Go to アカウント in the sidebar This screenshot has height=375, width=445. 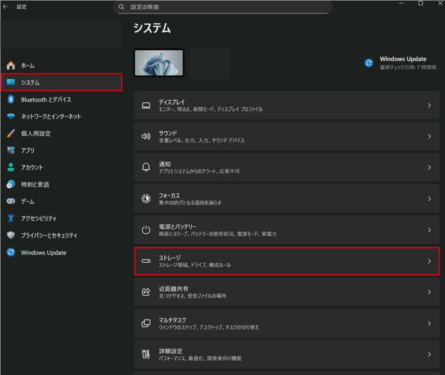(32, 167)
